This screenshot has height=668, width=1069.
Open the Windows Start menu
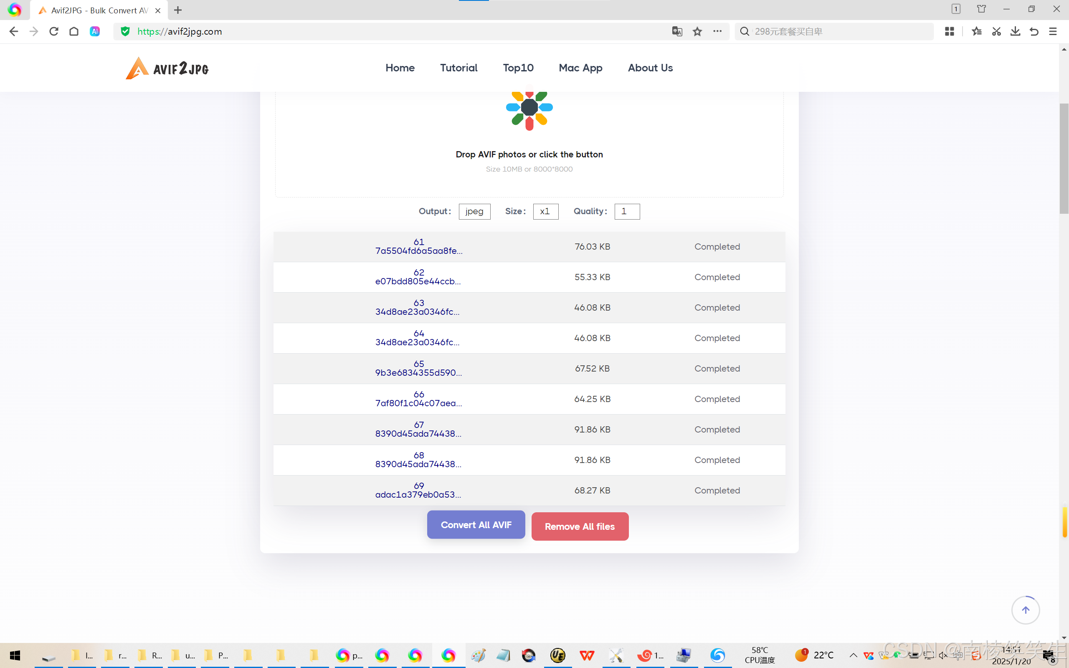15,655
